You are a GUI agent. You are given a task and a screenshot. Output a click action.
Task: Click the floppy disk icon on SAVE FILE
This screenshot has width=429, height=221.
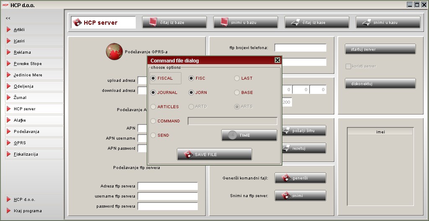point(188,154)
